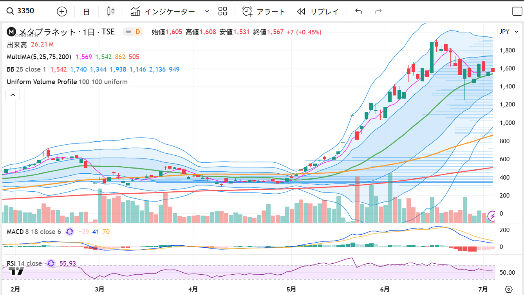
Task: Expand the indicators favorites dropdown arrow
Action: 207,11
